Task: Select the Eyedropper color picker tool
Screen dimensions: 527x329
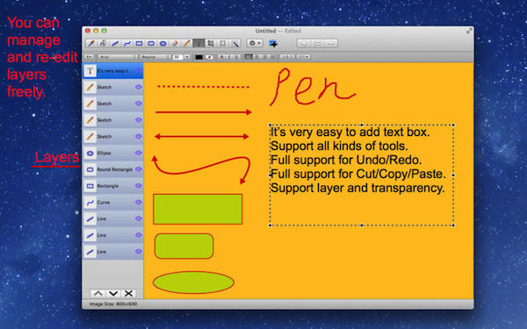Action: coord(91,43)
